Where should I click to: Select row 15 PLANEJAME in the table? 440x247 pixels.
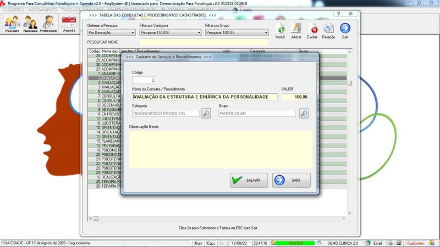click(105, 141)
